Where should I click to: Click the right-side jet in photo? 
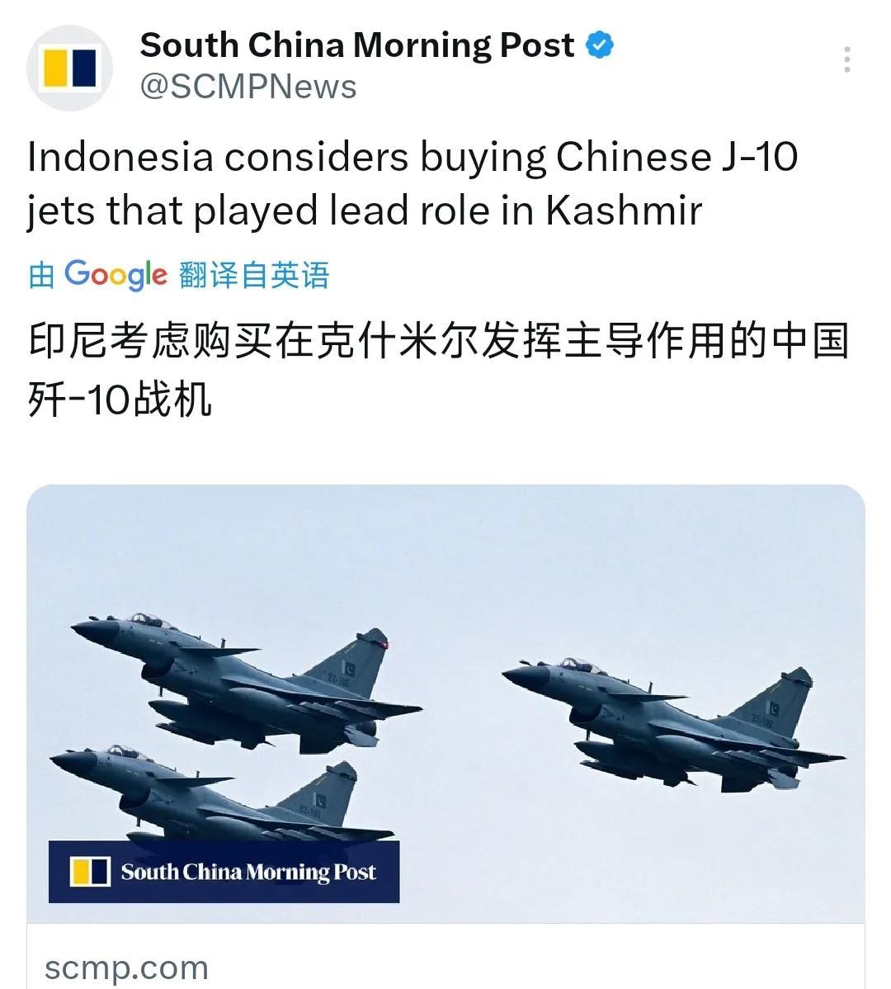(673, 726)
